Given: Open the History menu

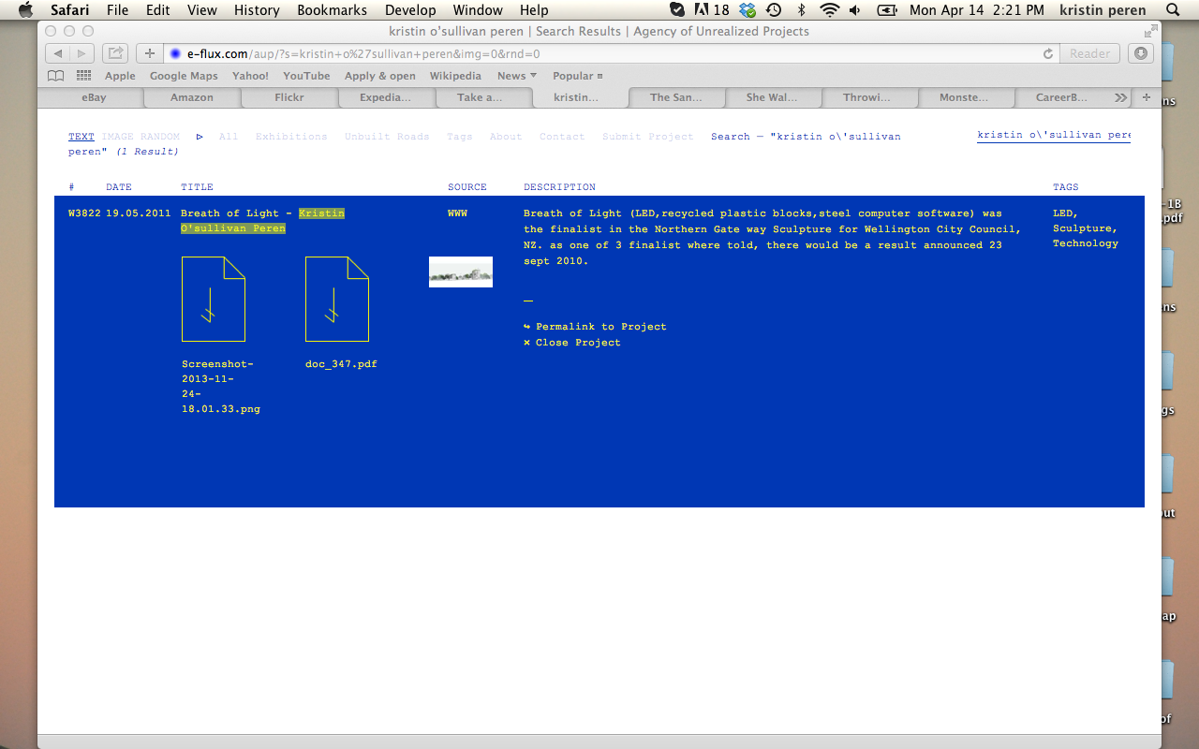Looking at the screenshot, I should pyautogui.click(x=256, y=10).
